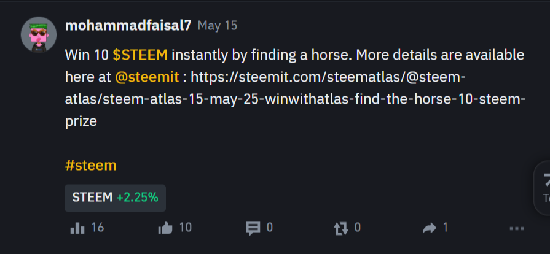Image resolution: width=550 pixels, height=254 pixels.
Task: Open the @steemit mention
Action: click(x=147, y=77)
